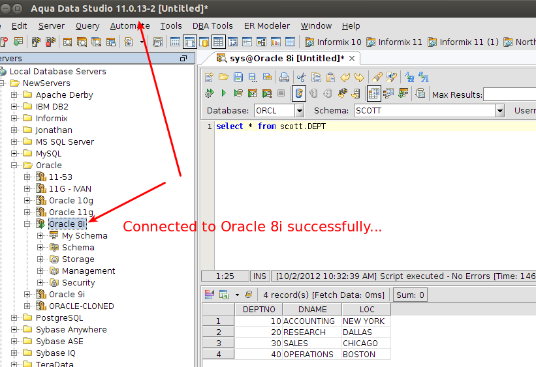Expand the My Schema node
The image size is (536, 367).
pos(40,235)
